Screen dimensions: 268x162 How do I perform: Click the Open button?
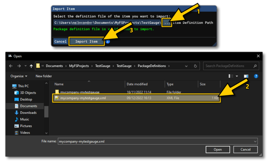pos(218,150)
